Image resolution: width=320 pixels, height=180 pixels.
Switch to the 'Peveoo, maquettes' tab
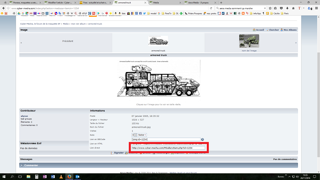[25, 3]
